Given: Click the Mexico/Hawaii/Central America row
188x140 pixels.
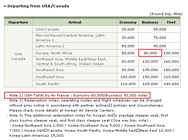Looking at the screenshot, I should click(x=75, y=38).
